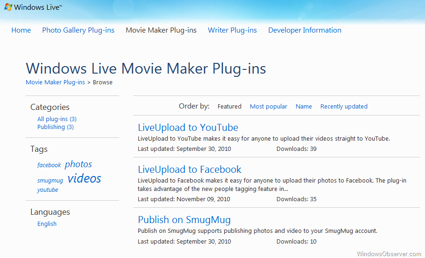Image resolution: width=425 pixels, height=258 pixels.
Task: Click the YouTube plug-in 'Last updated: September 30, 2010'
Action: point(184,149)
